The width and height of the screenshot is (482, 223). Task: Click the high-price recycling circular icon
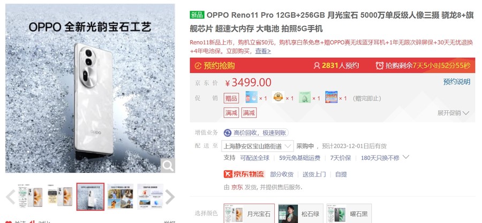228,133
